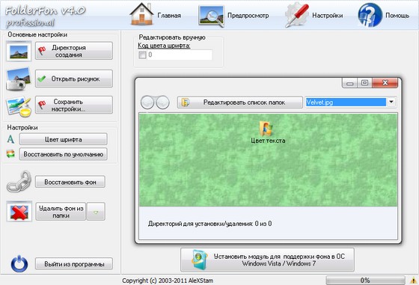Viewport: 419px width, 285px height.
Task: Click Установить модуль для поддержки фона button
Action: (x=268, y=260)
